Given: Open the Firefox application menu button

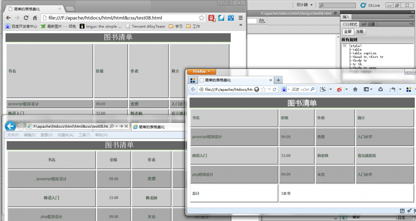Looking at the screenshot, I should point(201,71).
